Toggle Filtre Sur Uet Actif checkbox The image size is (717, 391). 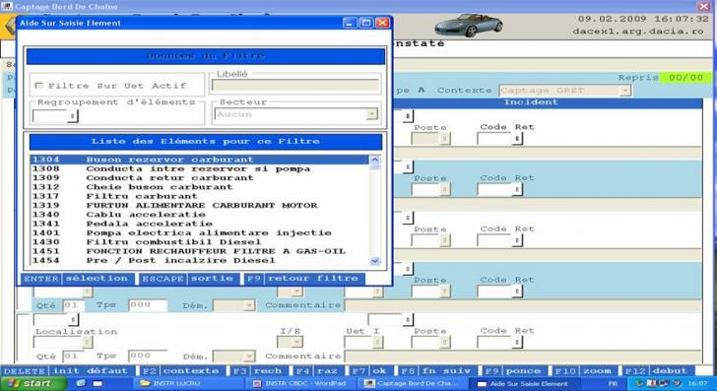[x=39, y=86]
